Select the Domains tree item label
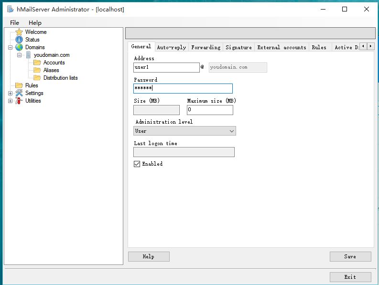 [x=35, y=47]
